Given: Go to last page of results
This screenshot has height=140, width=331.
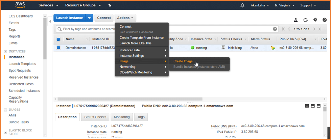Looking at the screenshot, I should (x=320, y=29).
